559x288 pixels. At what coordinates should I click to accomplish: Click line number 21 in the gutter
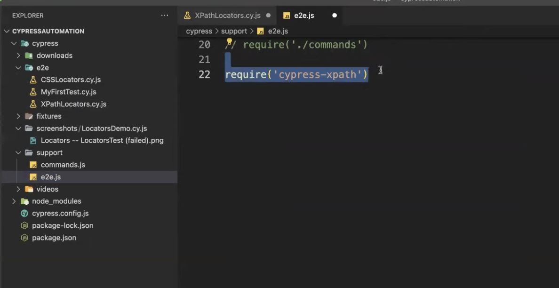coord(204,59)
